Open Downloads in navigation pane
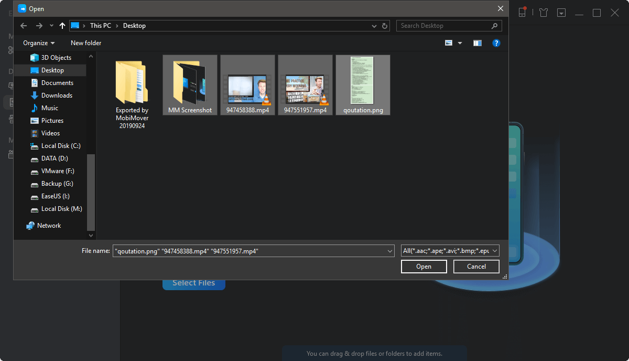Screen dimensions: 629x361 coord(51,95)
